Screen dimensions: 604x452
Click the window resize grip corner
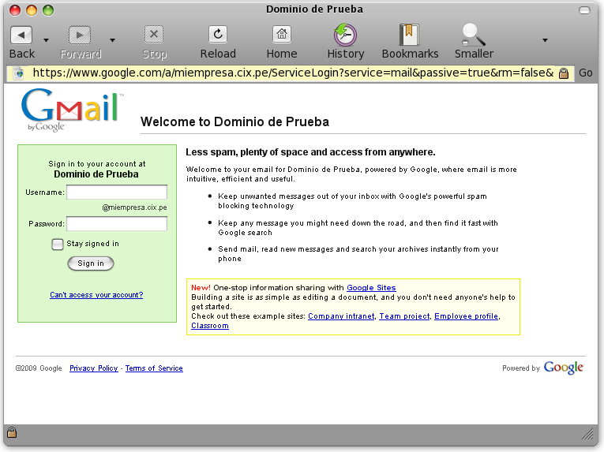(x=587, y=434)
